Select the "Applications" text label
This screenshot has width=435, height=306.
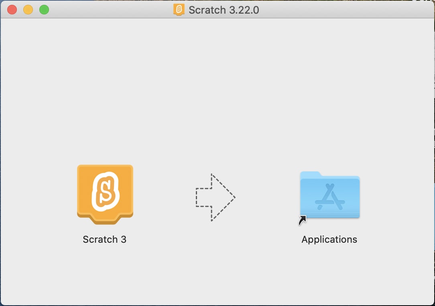point(329,240)
